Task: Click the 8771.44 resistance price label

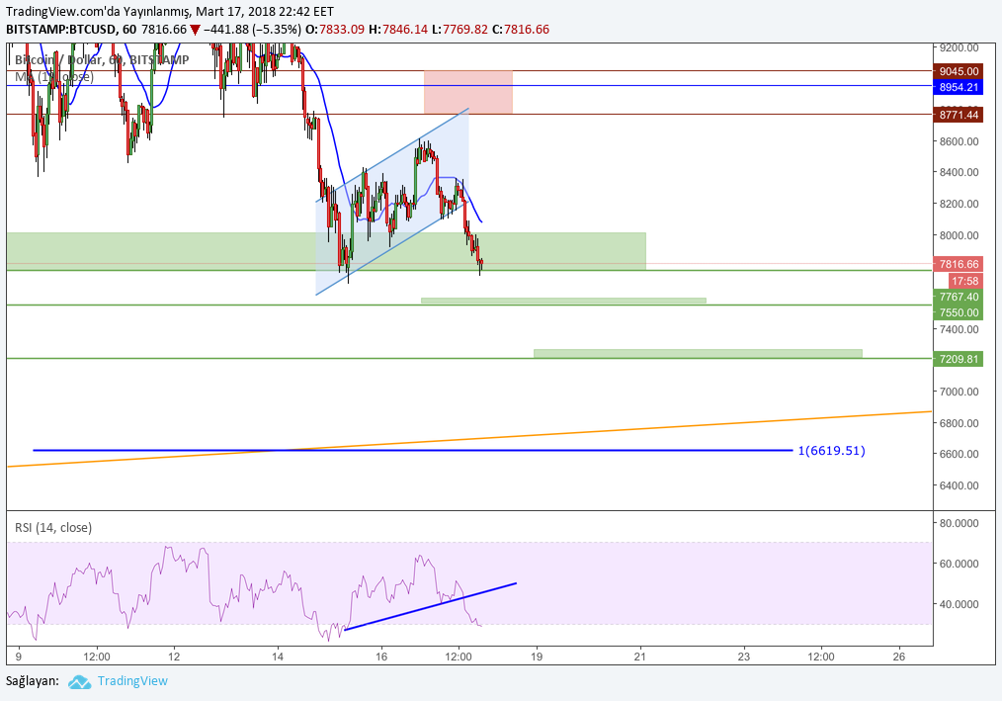Action: (959, 115)
